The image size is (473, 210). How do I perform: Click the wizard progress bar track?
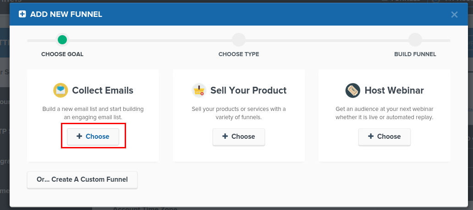(x=239, y=40)
